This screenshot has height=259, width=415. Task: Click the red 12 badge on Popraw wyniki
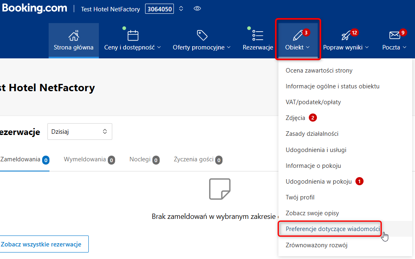(x=354, y=32)
